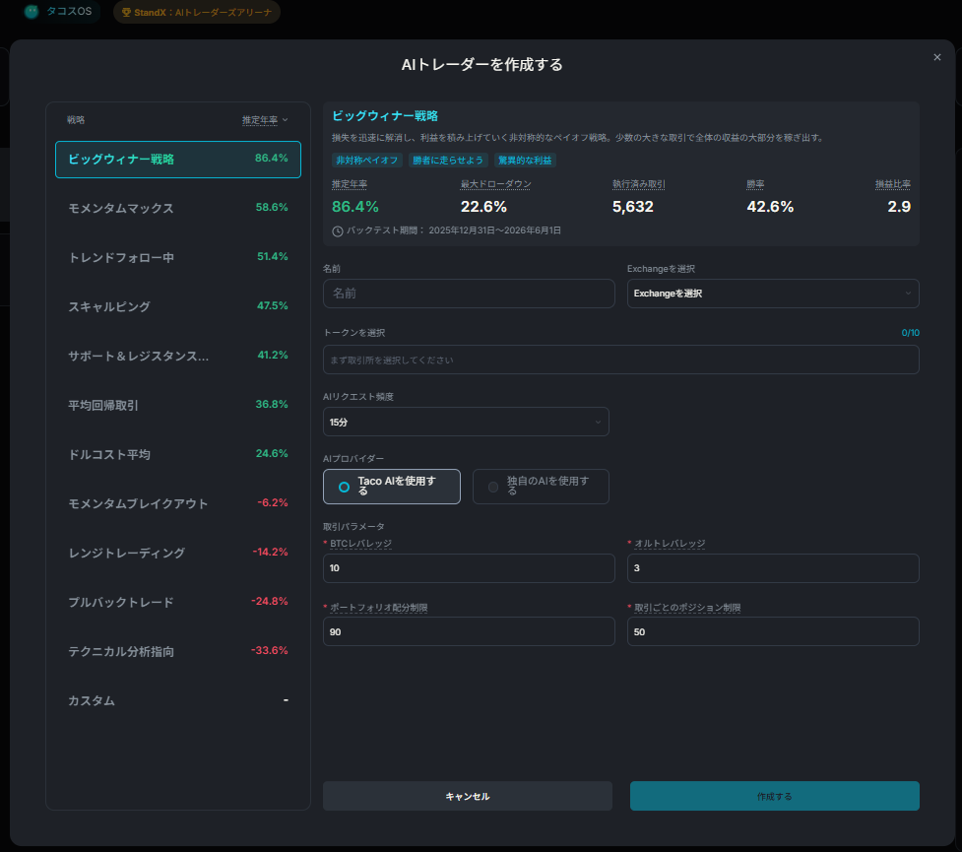Click the BTCレバレッジ input field
Viewport: 962px width, 852px height.
click(469, 567)
